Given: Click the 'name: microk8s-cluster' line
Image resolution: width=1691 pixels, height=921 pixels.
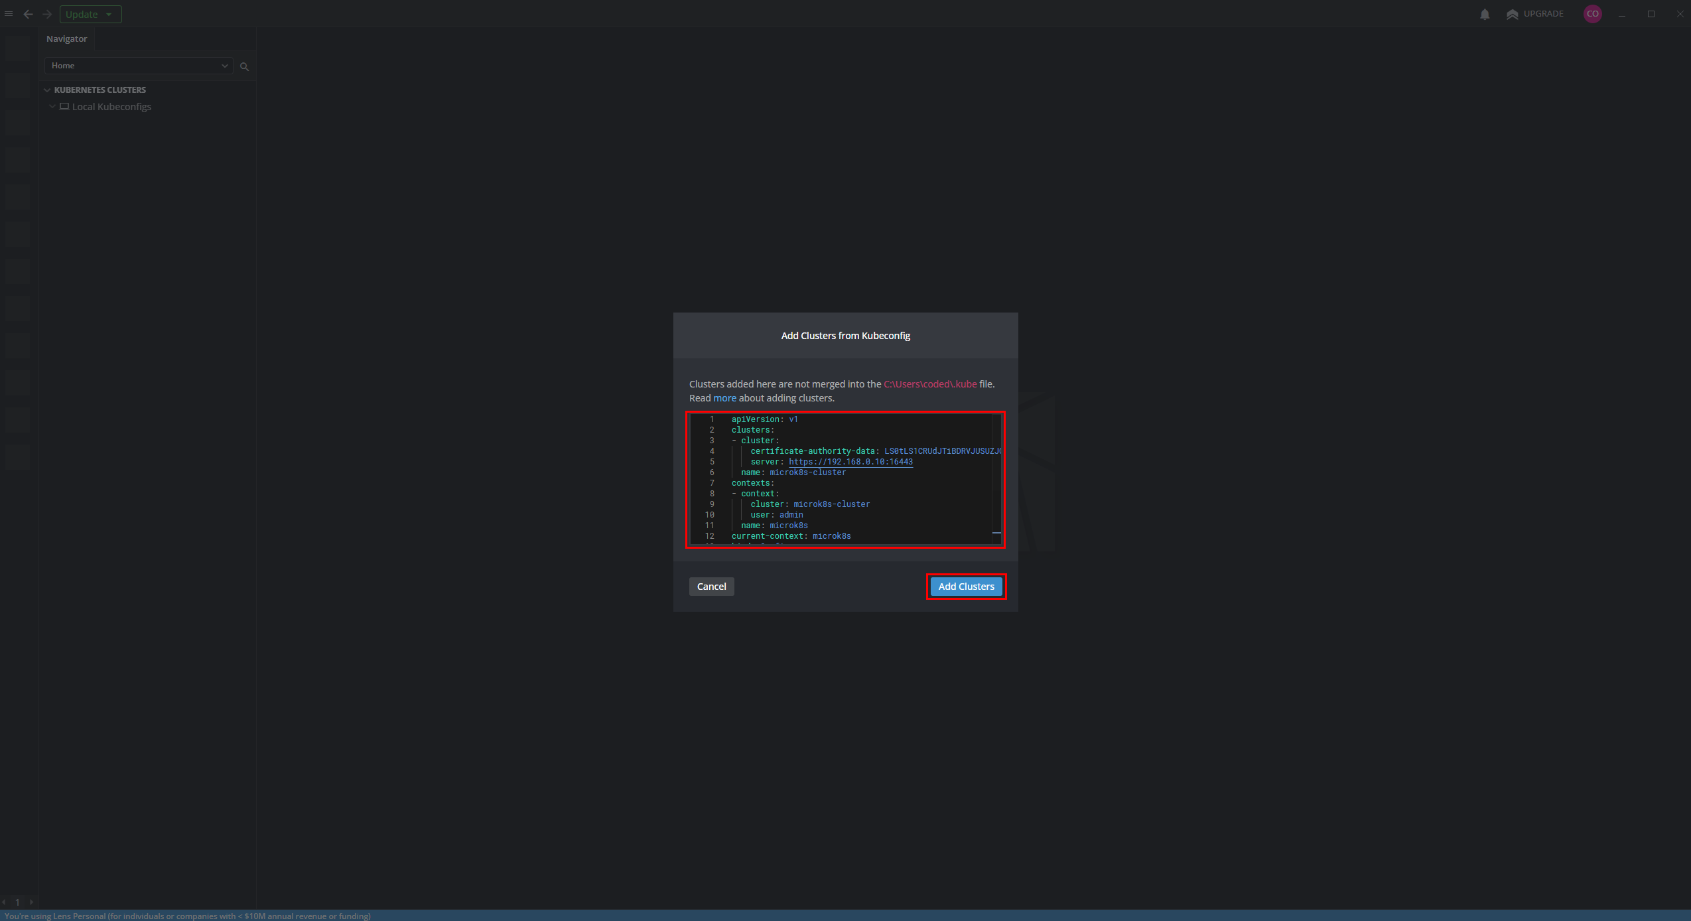Looking at the screenshot, I should (x=793, y=472).
